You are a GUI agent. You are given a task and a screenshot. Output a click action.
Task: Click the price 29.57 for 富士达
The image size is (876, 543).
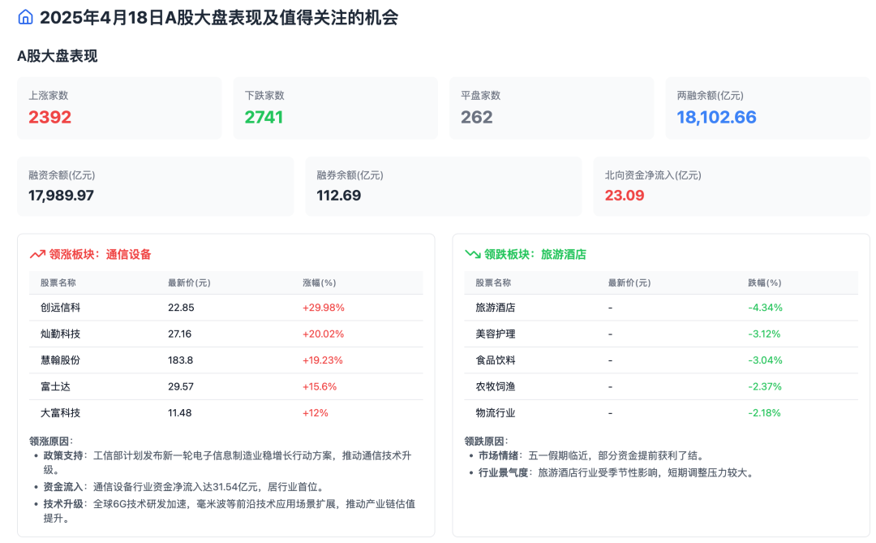180,386
